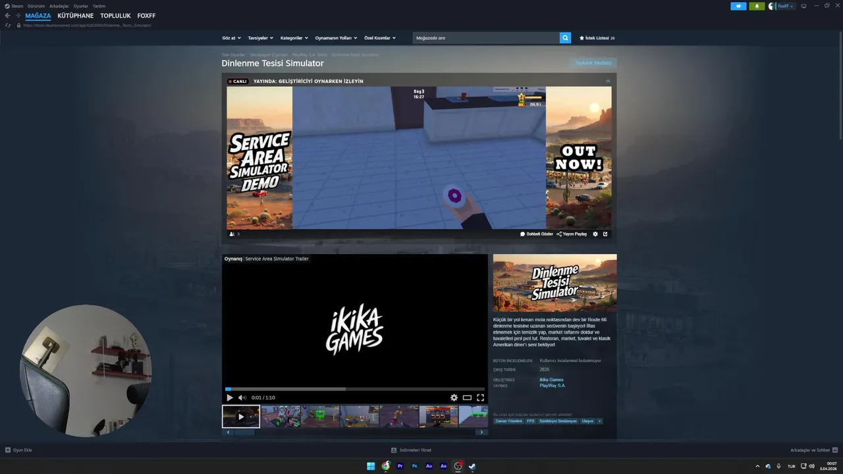Image resolution: width=843 pixels, height=474 pixels.
Task: Expand Oynamanın Yolları dropdown
Action: pyautogui.click(x=336, y=38)
